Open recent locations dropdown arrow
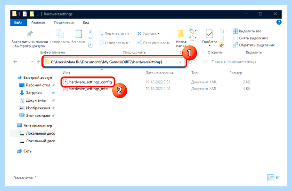Screen dimensions: 292x191 (x=32, y=61)
